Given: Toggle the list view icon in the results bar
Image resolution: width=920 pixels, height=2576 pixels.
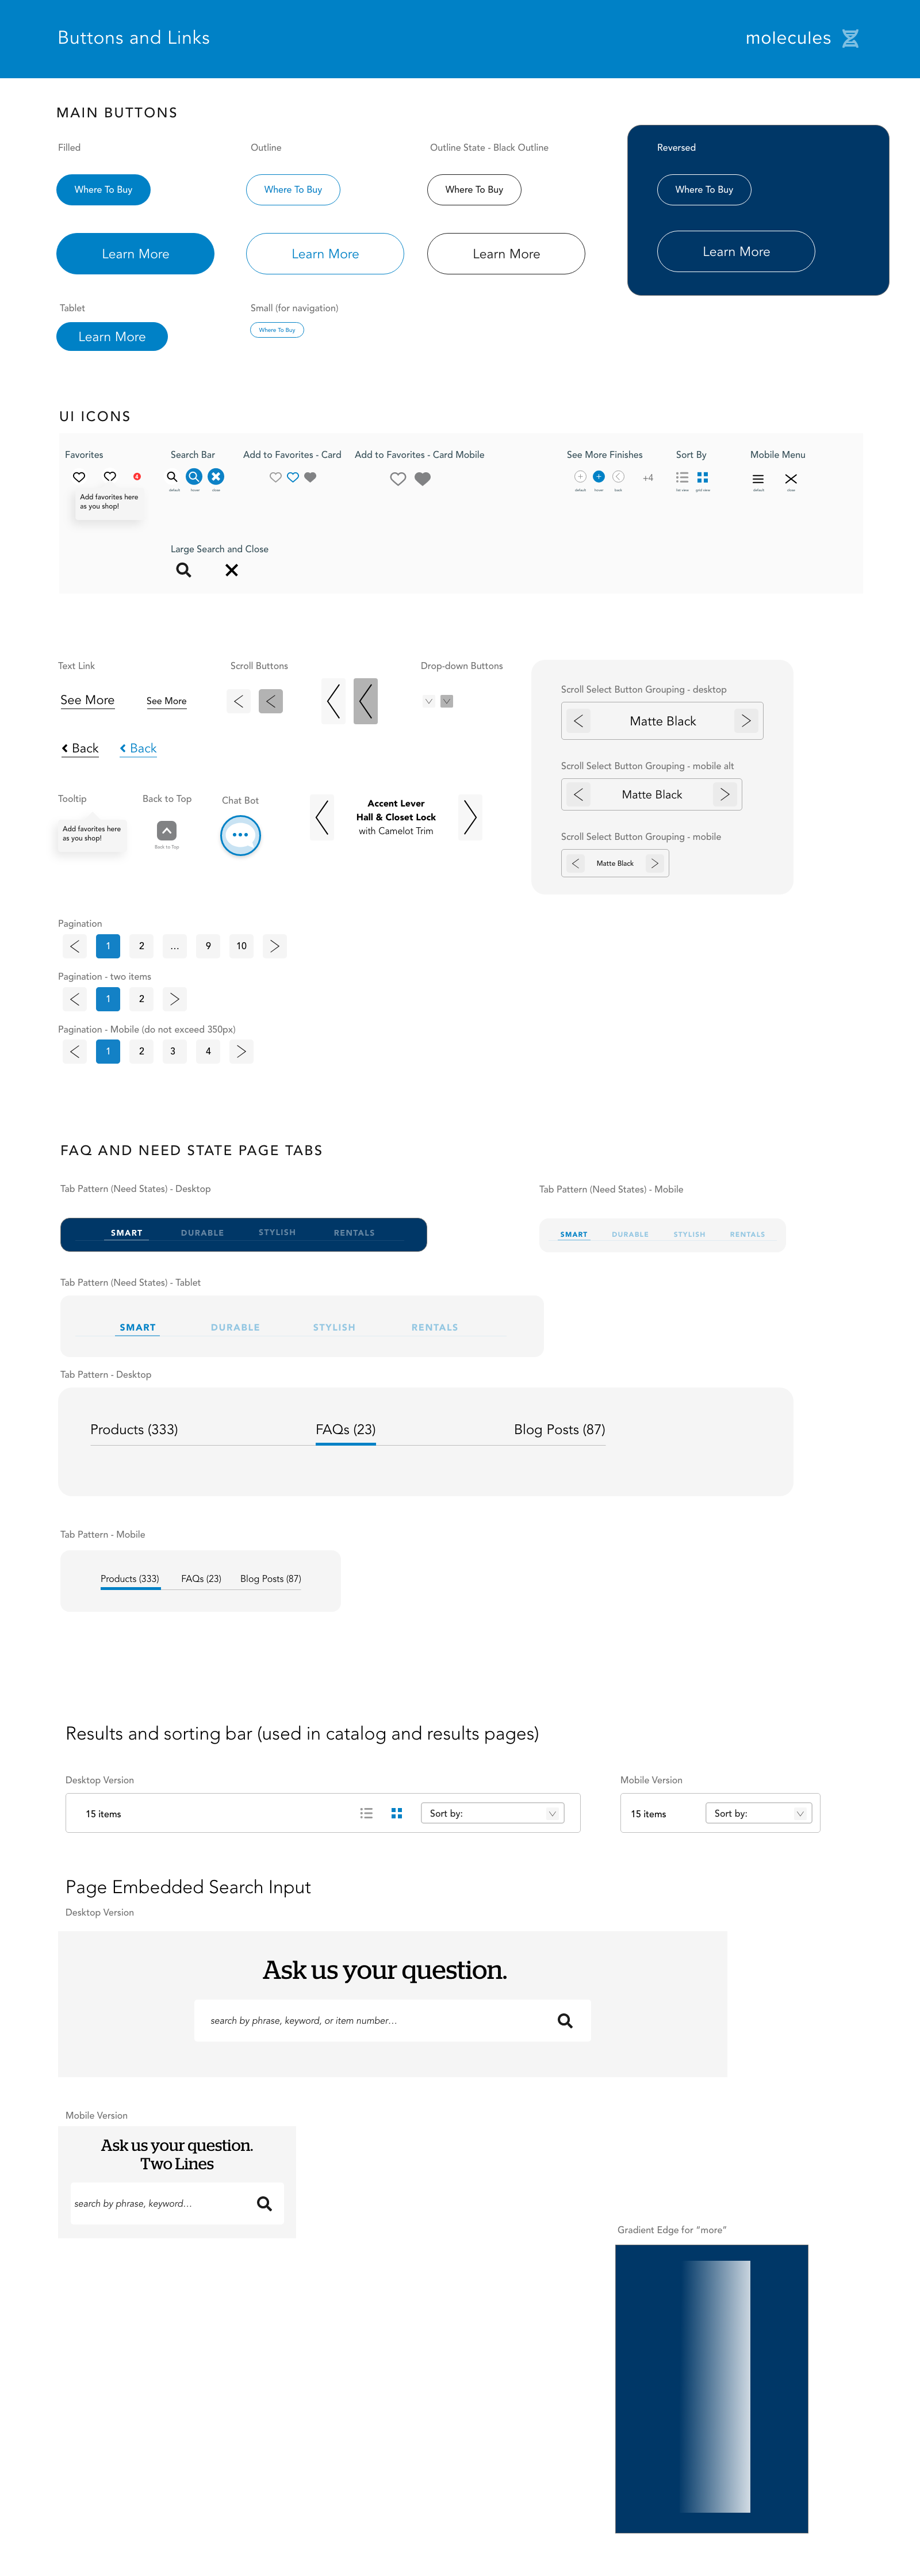Looking at the screenshot, I should pos(366,1813).
